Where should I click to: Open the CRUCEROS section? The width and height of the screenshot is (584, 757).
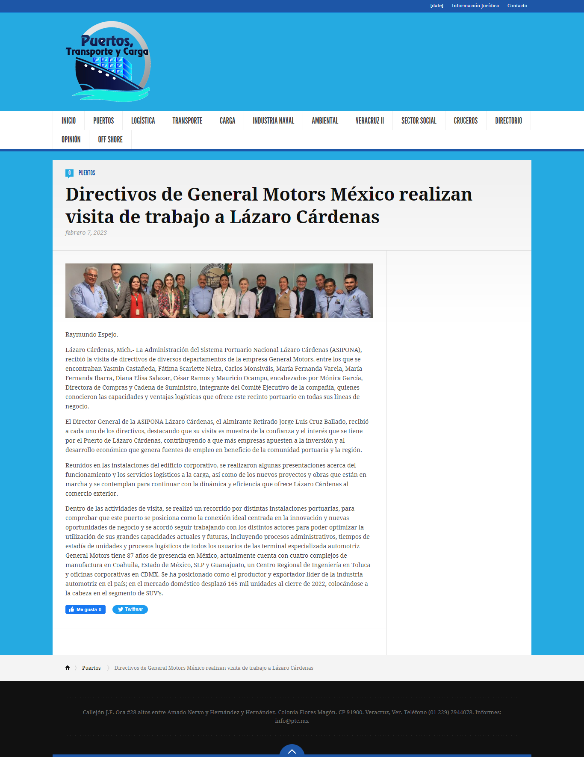pos(466,121)
